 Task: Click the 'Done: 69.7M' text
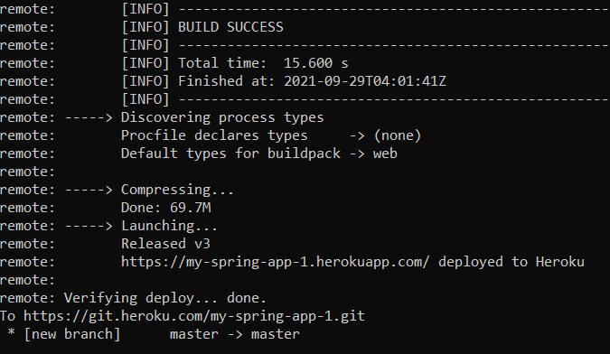point(166,208)
